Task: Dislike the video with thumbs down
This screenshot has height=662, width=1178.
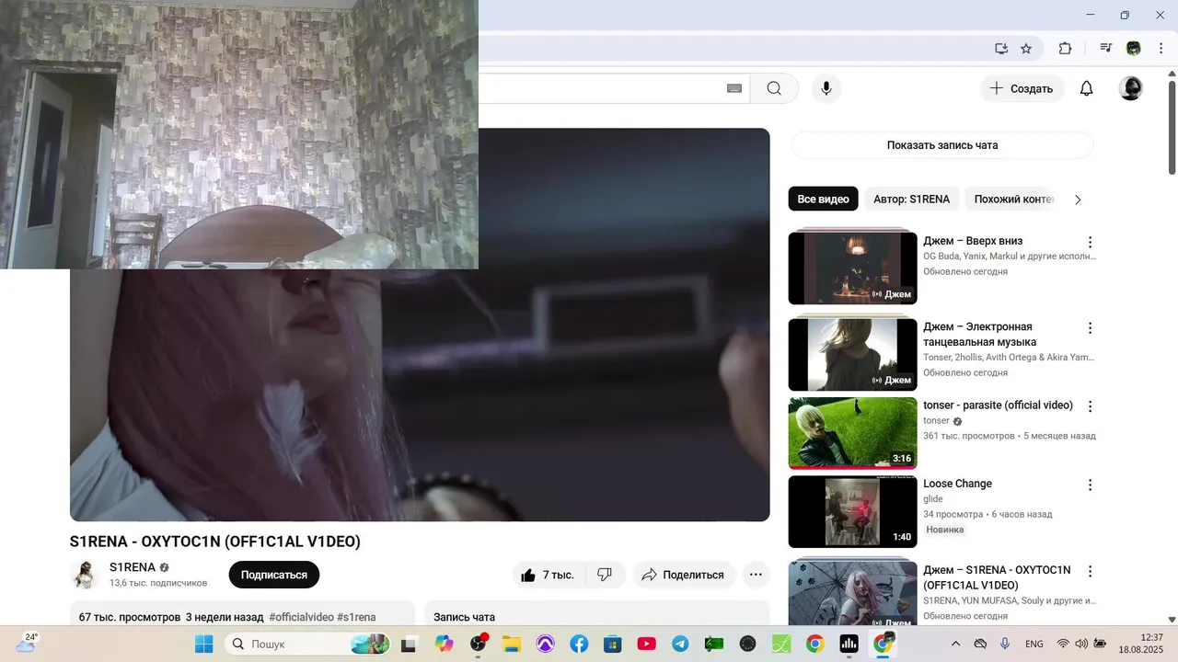Action: click(606, 575)
